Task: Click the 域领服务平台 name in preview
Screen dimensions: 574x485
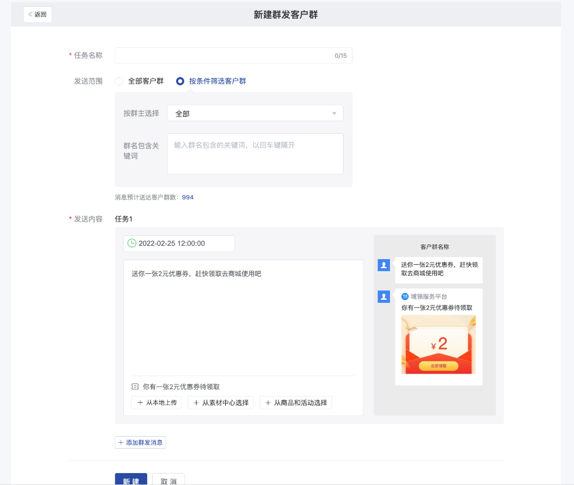Action: point(429,297)
